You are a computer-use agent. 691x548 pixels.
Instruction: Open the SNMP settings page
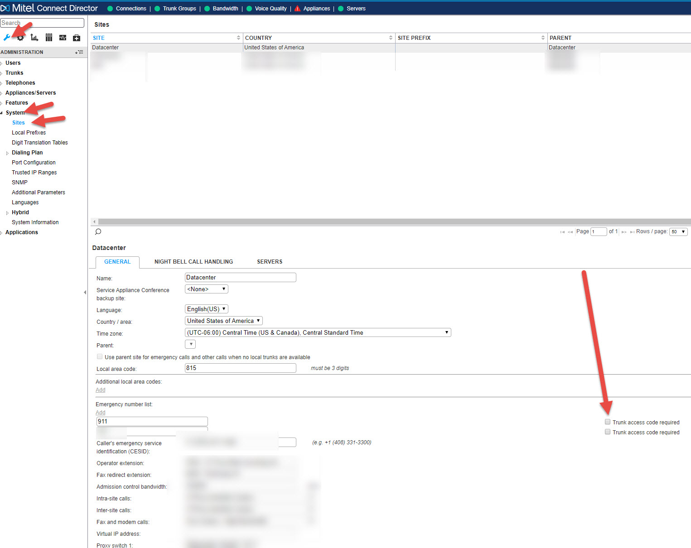pos(19,183)
